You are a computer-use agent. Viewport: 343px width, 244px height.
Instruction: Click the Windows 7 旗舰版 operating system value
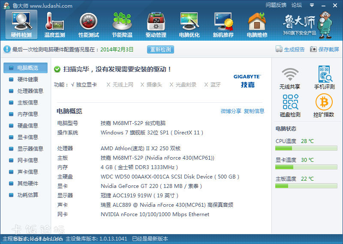[152, 133]
